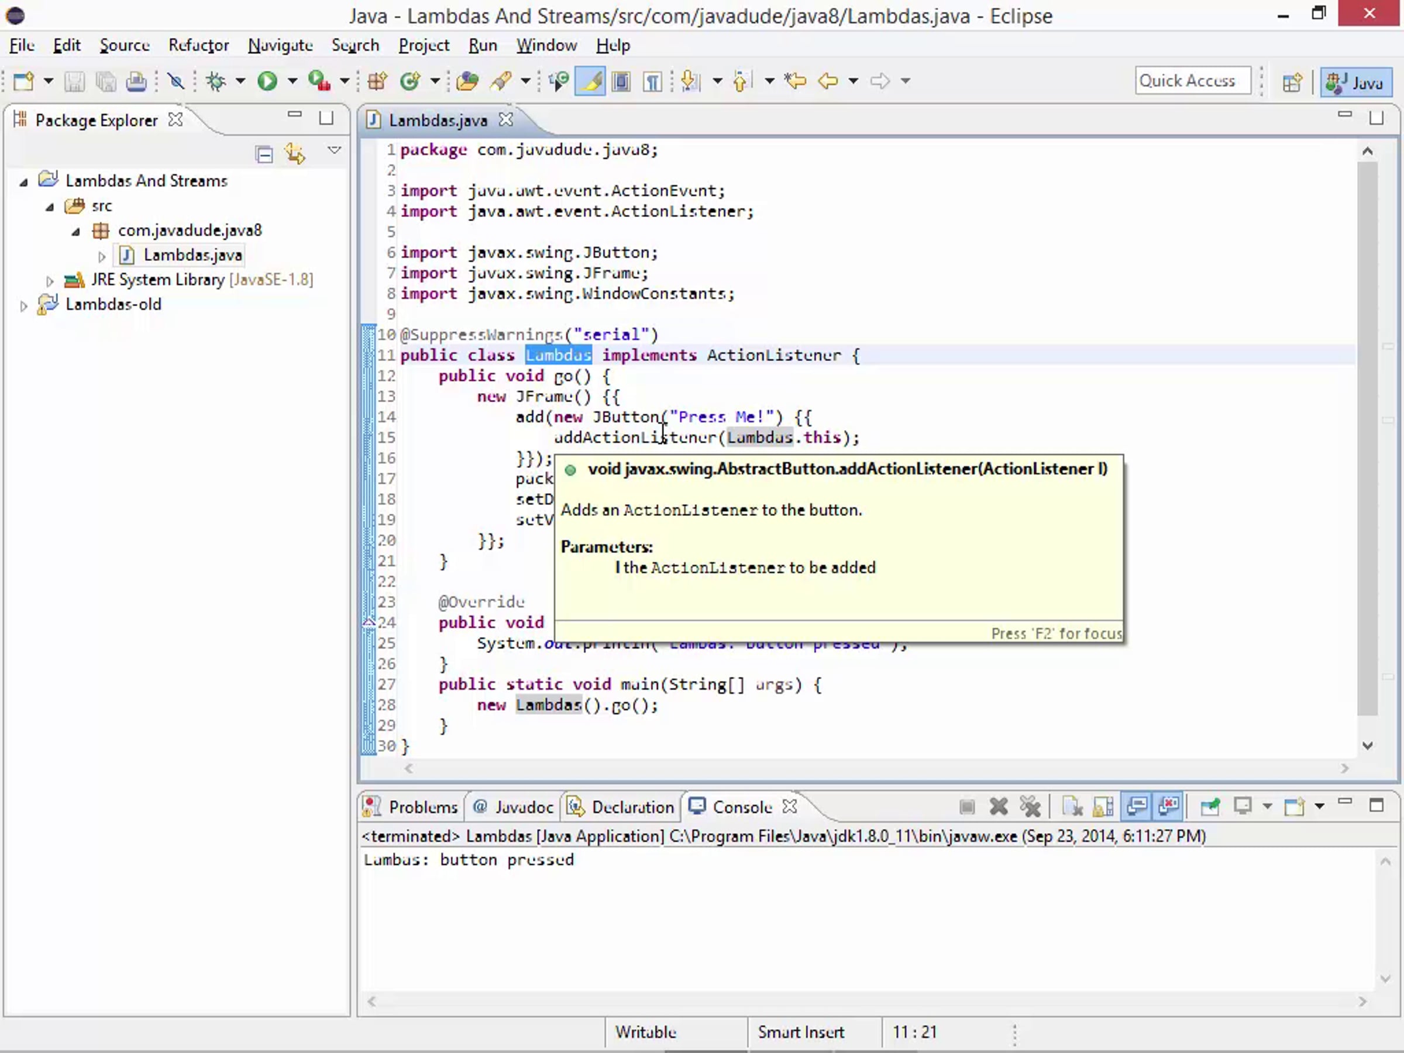Click the editor vertical scrollbar
The image size is (1404, 1053).
tap(1367, 439)
